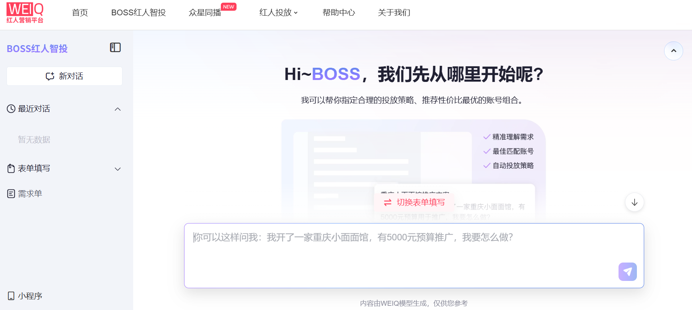Image resolution: width=692 pixels, height=310 pixels.
Task: Click the Hi~BOSS greeting heading
Action: [x=414, y=74]
